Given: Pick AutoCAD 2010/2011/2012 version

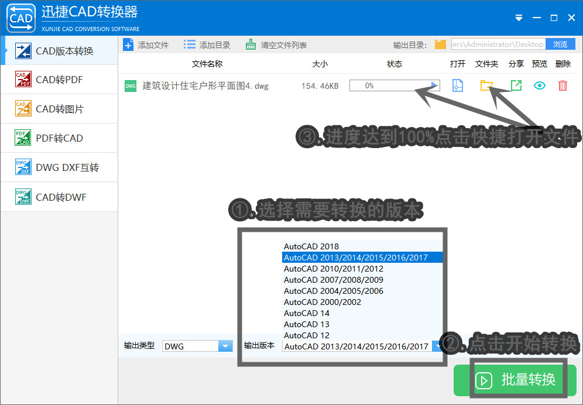Looking at the screenshot, I should click(x=362, y=269).
